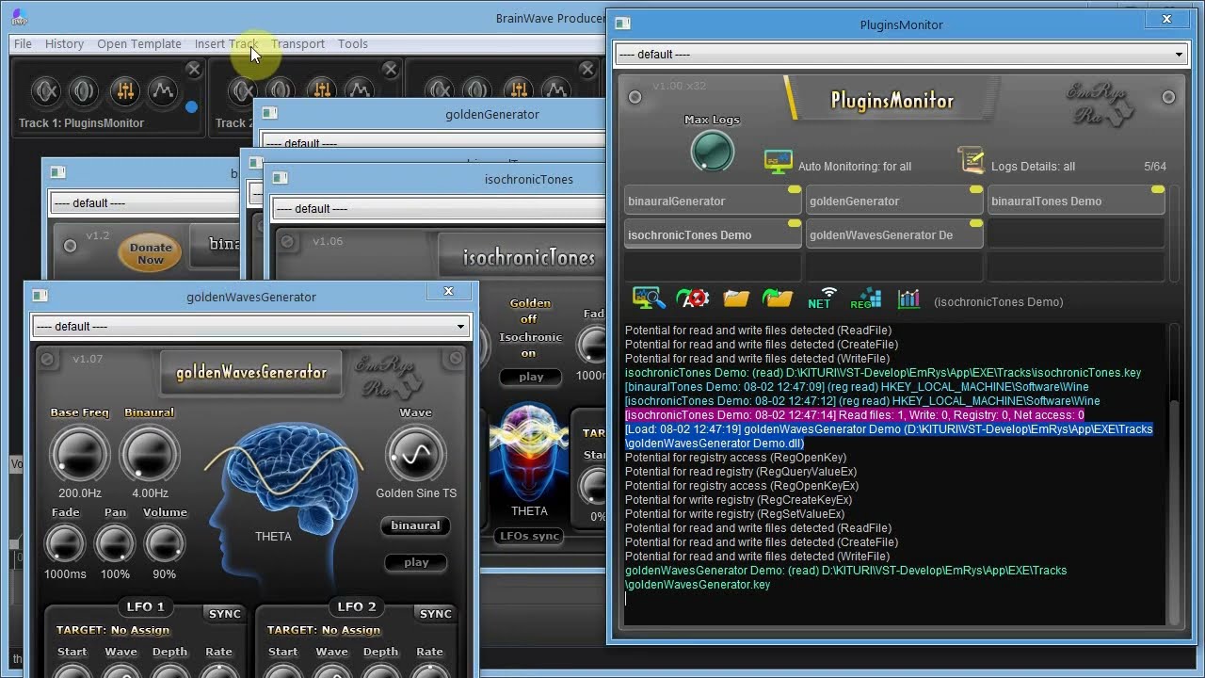Click LFO 2 TARGET: No Assign

pyautogui.click(x=324, y=631)
